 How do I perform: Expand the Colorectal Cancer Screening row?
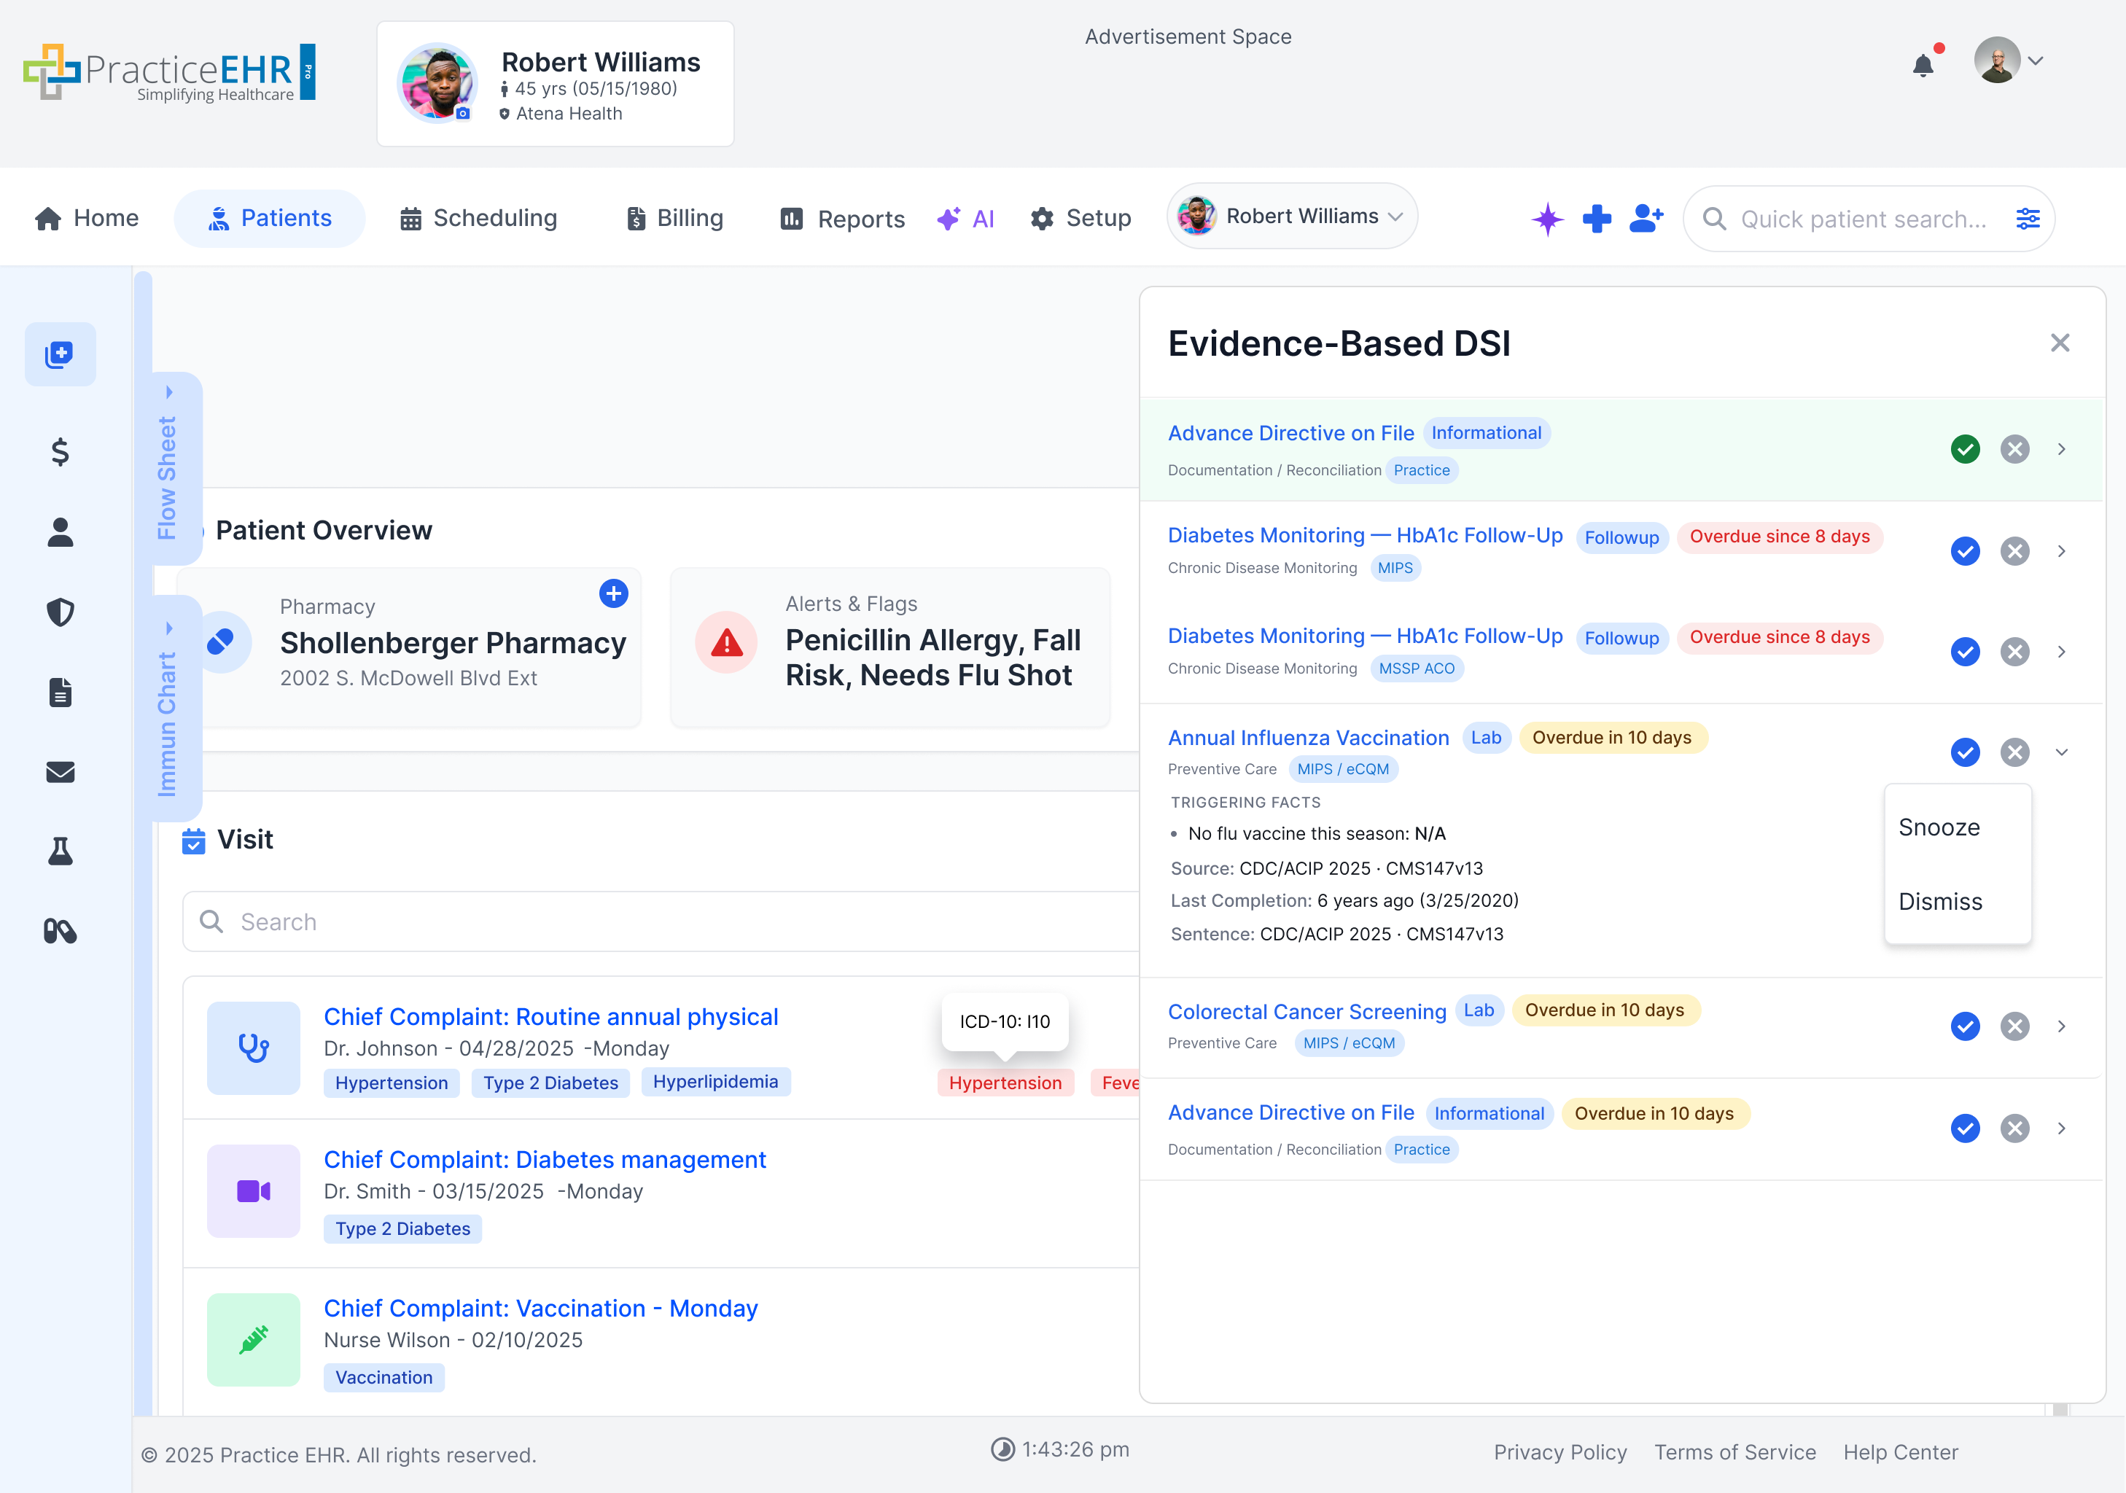coord(2062,1026)
